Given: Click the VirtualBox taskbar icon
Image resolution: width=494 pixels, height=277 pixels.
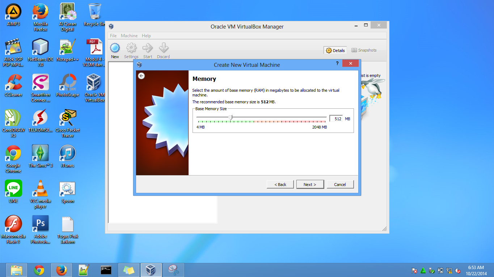Looking at the screenshot, I should click(x=151, y=270).
